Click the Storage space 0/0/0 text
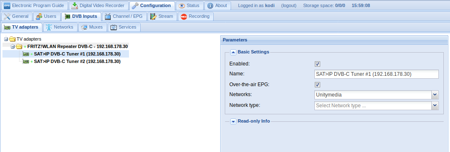450x152 pixels. click(x=324, y=5)
